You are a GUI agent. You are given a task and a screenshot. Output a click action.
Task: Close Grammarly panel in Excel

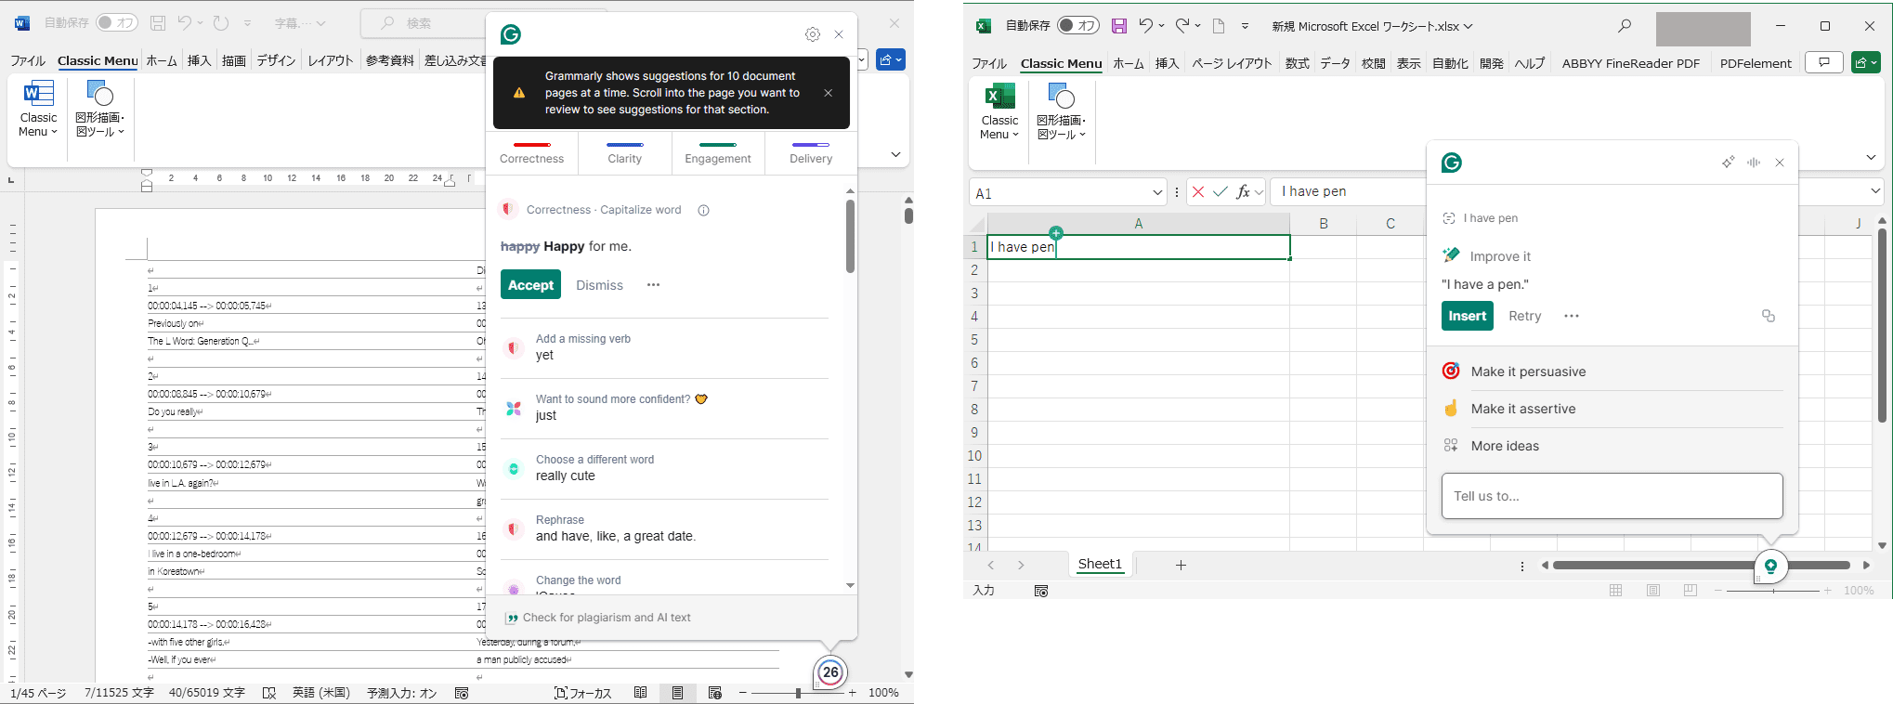point(1780,163)
